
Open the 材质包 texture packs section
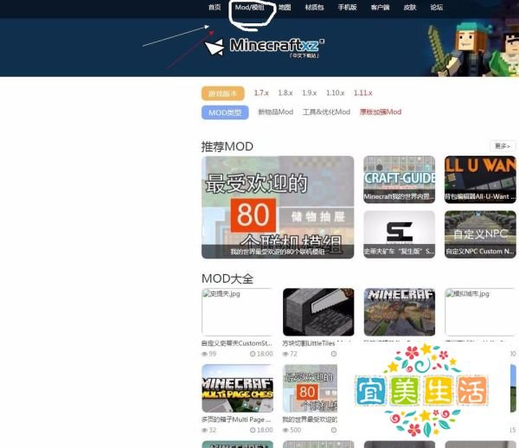point(314,7)
